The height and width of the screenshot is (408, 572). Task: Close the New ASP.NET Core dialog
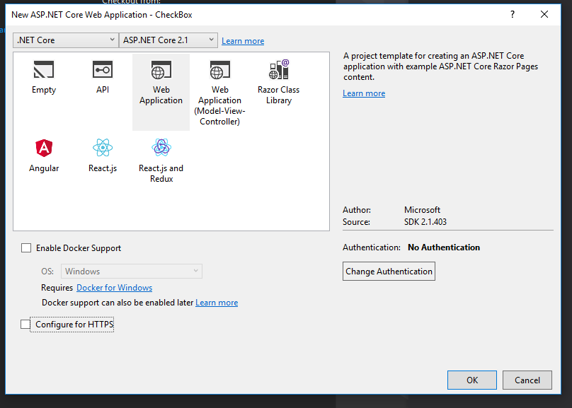point(544,14)
